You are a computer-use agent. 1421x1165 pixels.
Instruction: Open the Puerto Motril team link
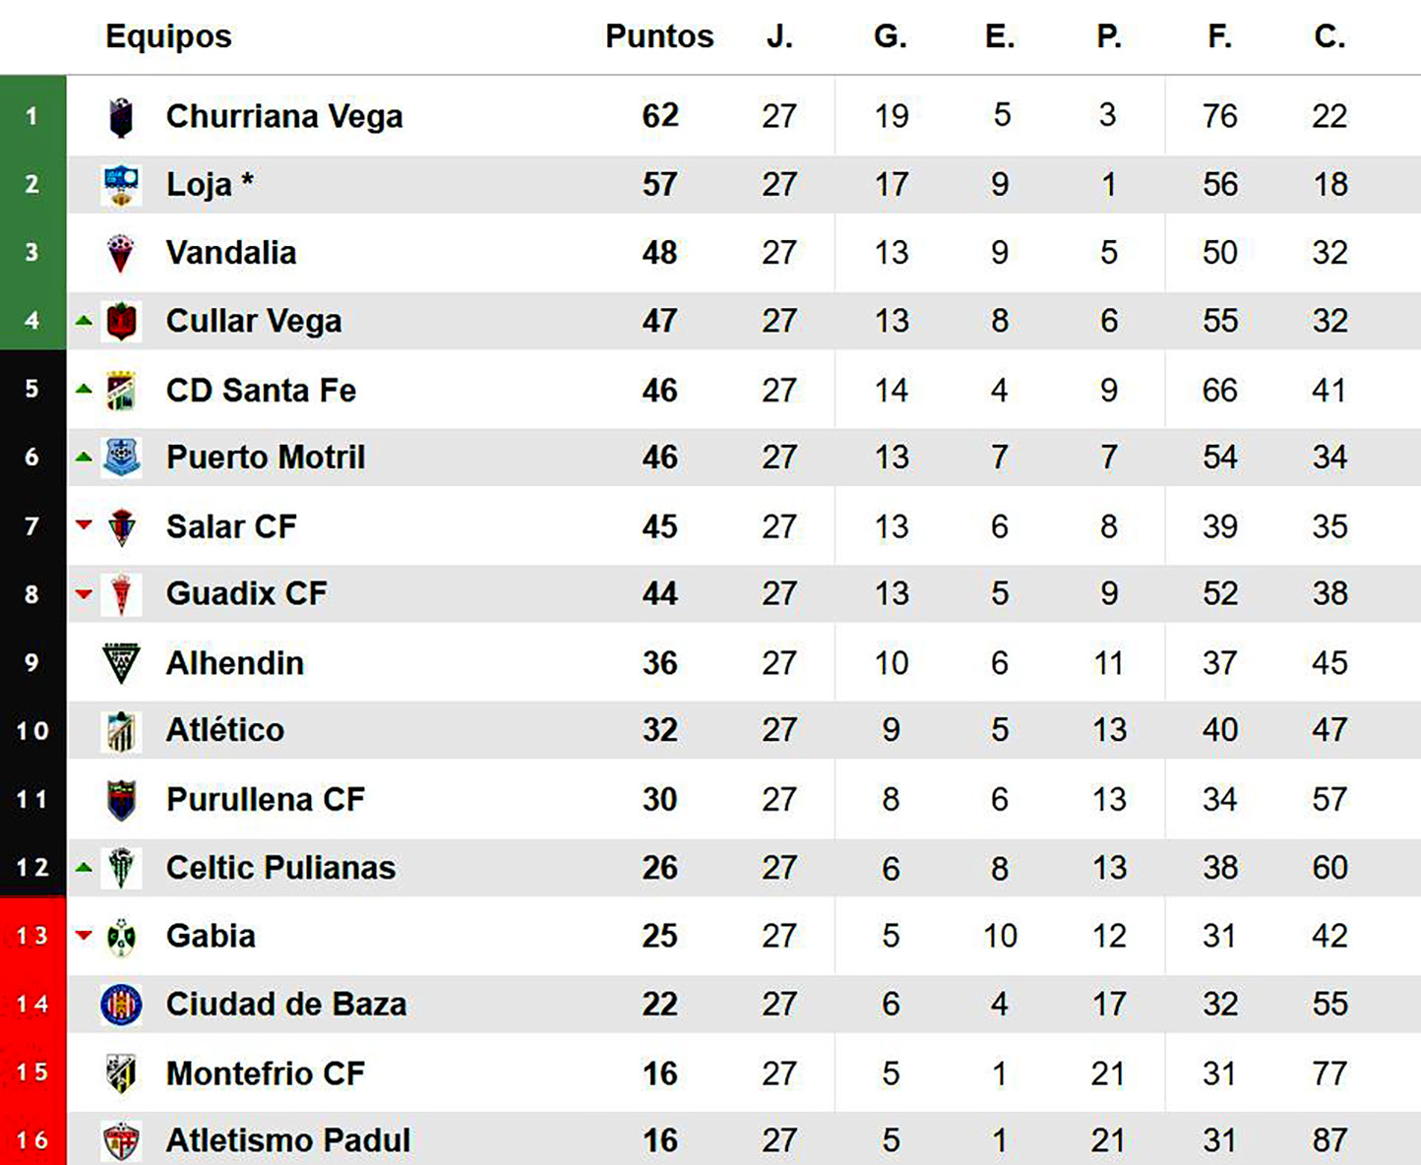pos(265,458)
